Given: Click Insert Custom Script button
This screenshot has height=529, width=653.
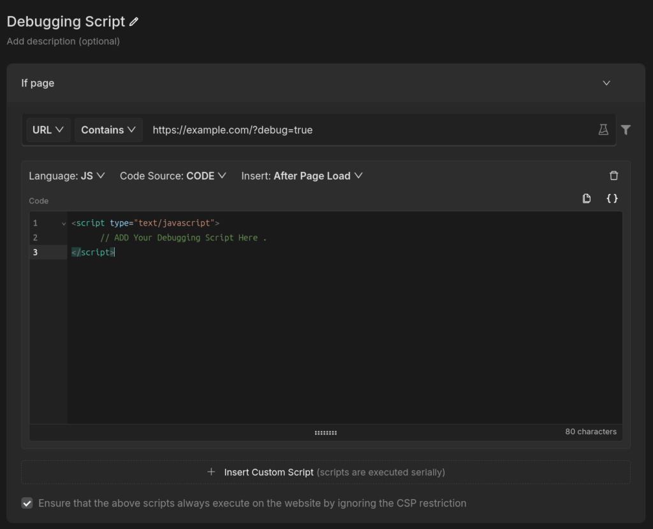Looking at the screenshot, I should point(326,472).
